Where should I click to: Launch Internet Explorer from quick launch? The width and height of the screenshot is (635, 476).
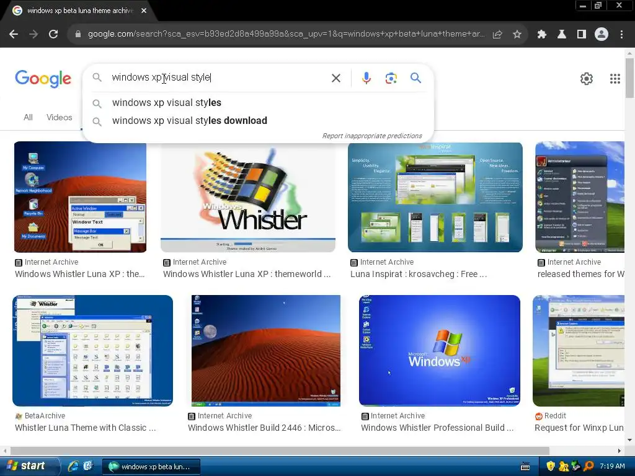(73, 466)
